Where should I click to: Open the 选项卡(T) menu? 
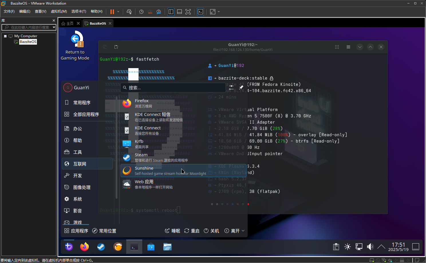(79, 11)
